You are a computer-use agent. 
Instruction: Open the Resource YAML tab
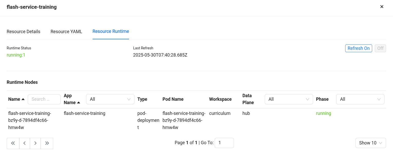click(x=66, y=32)
